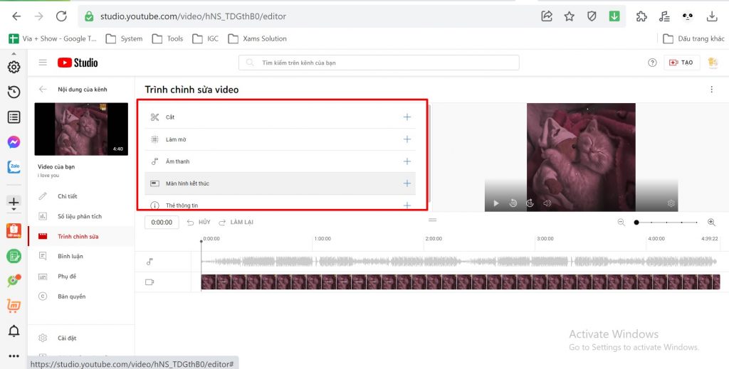Viewport: 729px width, 369px height.
Task: Click the LÀM LẠI redo button
Action: (x=236, y=223)
